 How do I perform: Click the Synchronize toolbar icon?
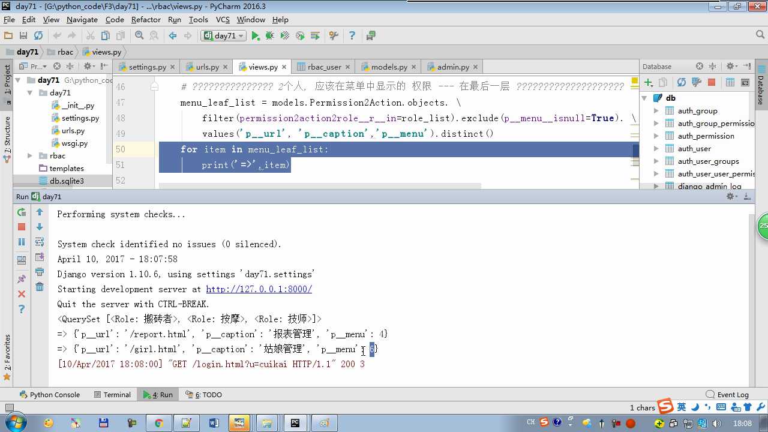coord(38,36)
